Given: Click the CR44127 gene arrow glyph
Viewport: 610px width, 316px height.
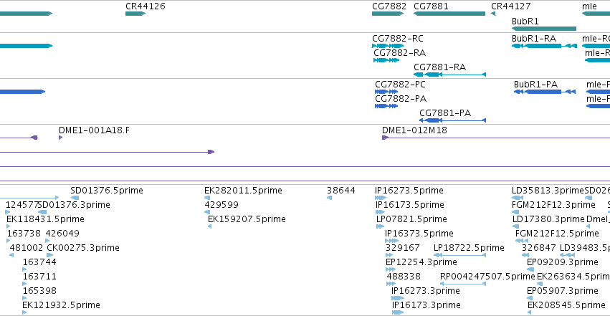Looking at the screenshot, I should coord(493,14).
